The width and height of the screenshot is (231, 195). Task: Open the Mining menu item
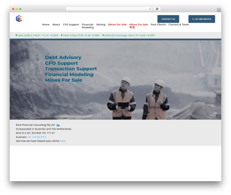[x=101, y=24]
